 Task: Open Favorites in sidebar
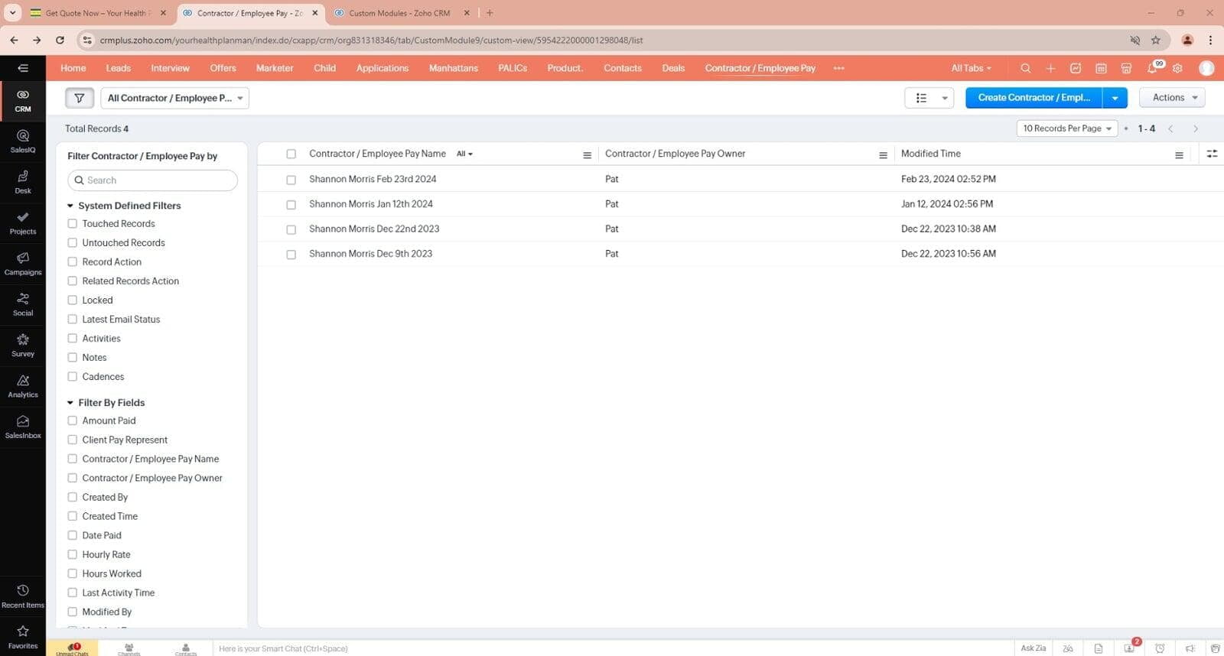click(23, 637)
